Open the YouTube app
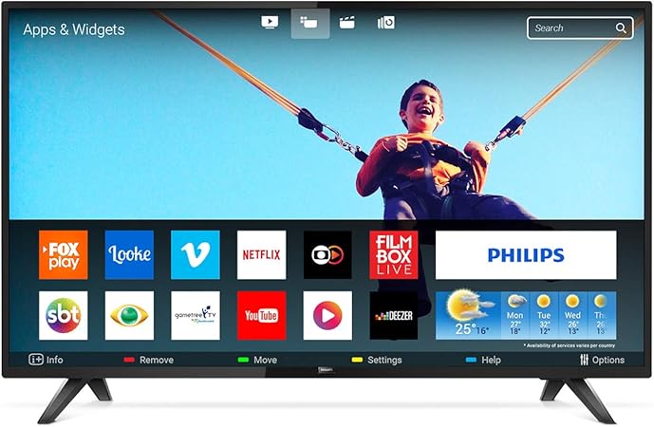 coord(262,316)
